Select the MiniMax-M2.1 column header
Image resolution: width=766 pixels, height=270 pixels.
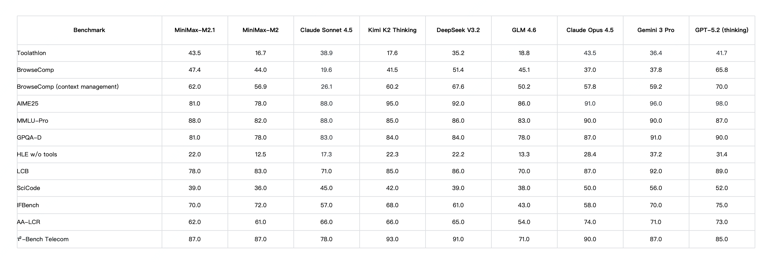click(x=195, y=30)
